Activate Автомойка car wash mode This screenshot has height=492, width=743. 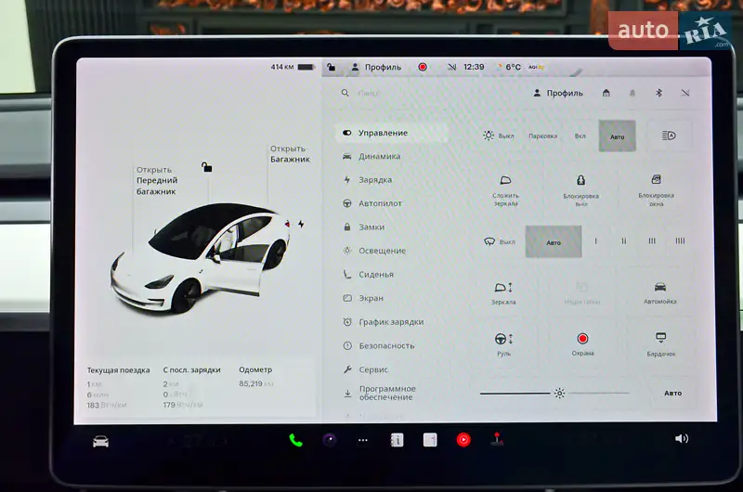[660, 292]
